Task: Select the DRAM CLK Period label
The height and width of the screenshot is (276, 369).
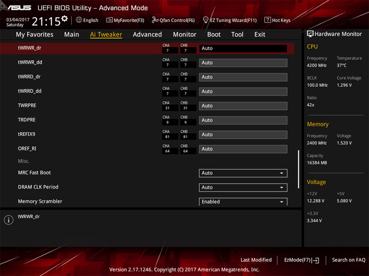Action: pyautogui.click(x=38, y=187)
